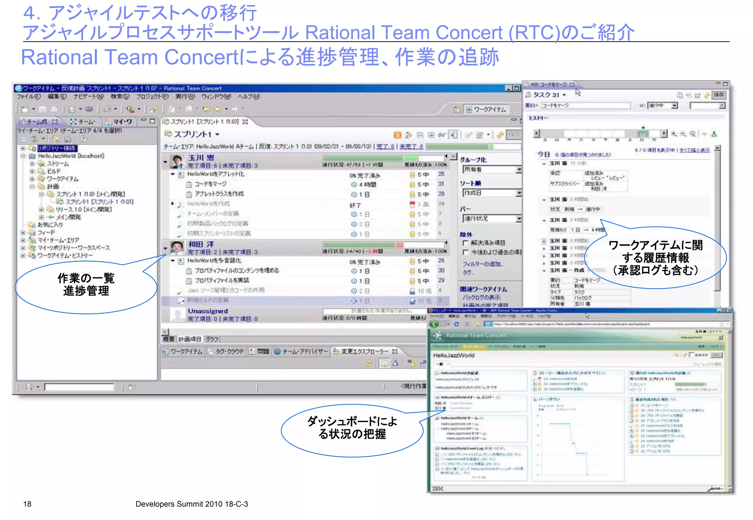The width and height of the screenshot is (753, 520).
Task: Collapse the HelloJazzWorld [localhost] tree node
Action: pos(23,156)
